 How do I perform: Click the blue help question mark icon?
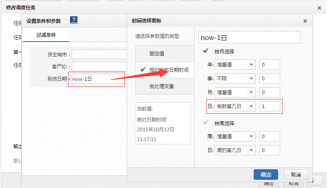pyautogui.click(x=74, y=20)
